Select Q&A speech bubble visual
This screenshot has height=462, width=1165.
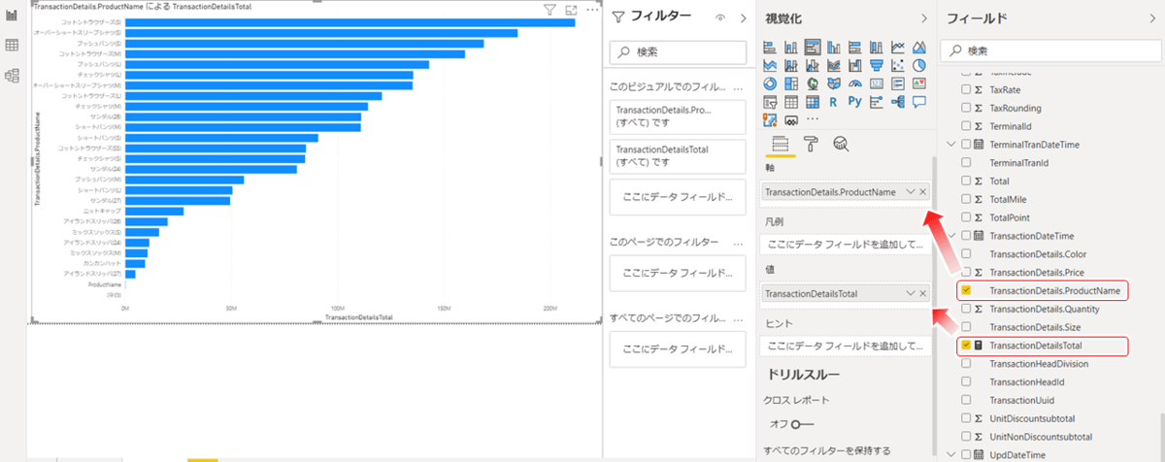point(919,102)
